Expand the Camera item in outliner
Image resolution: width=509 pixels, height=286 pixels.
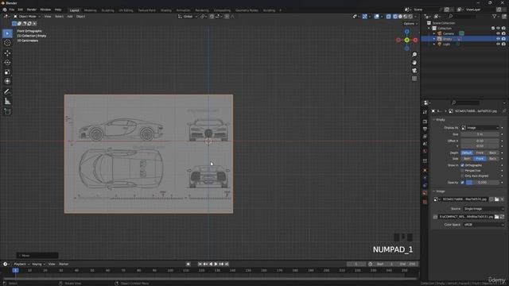434,33
